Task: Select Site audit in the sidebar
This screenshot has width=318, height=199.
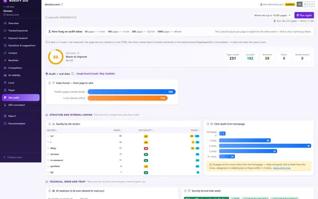Action: (21, 98)
